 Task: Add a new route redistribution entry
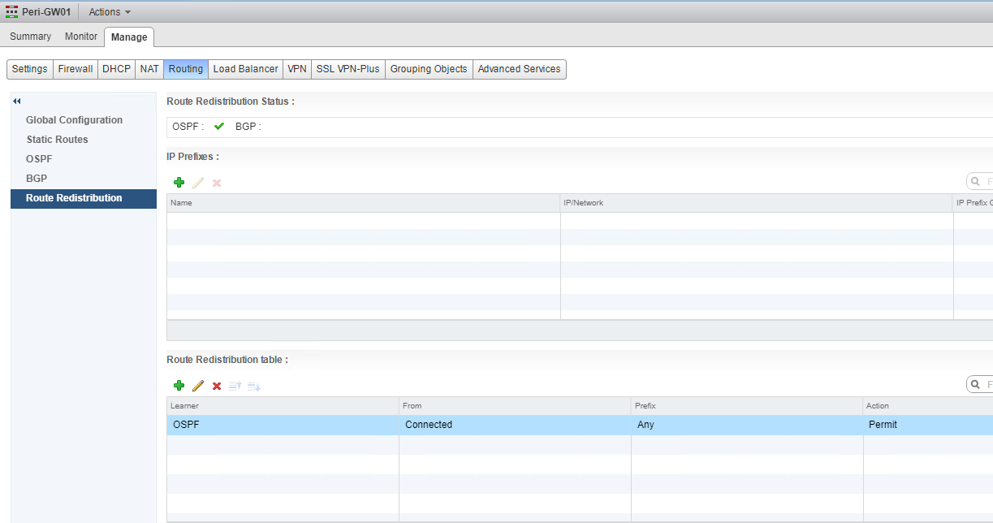pyautogui.click(x=179, y=386)
